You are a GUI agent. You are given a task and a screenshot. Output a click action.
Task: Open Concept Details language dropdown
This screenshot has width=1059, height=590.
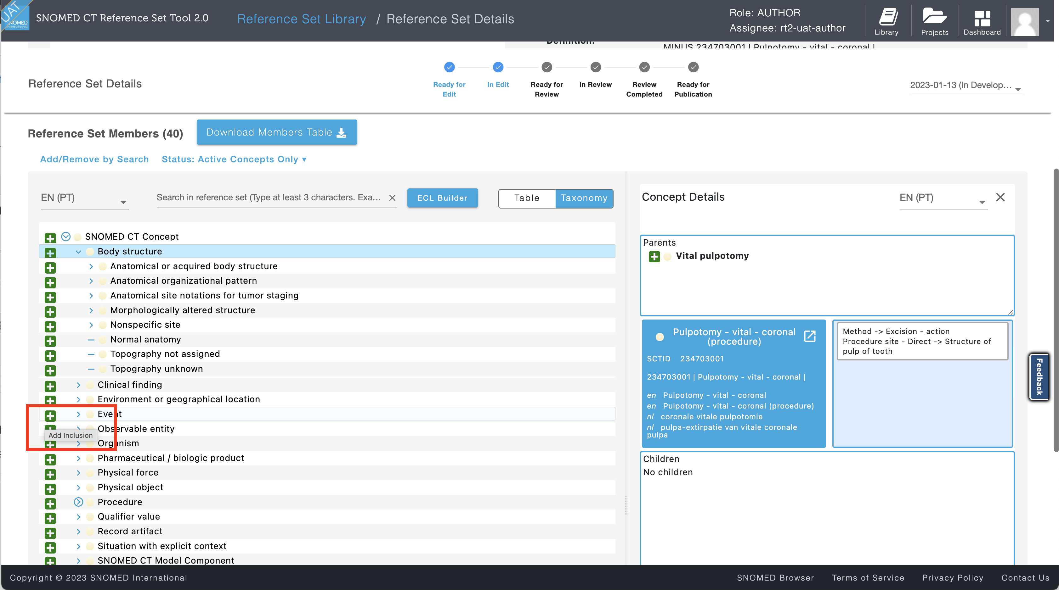943,198
